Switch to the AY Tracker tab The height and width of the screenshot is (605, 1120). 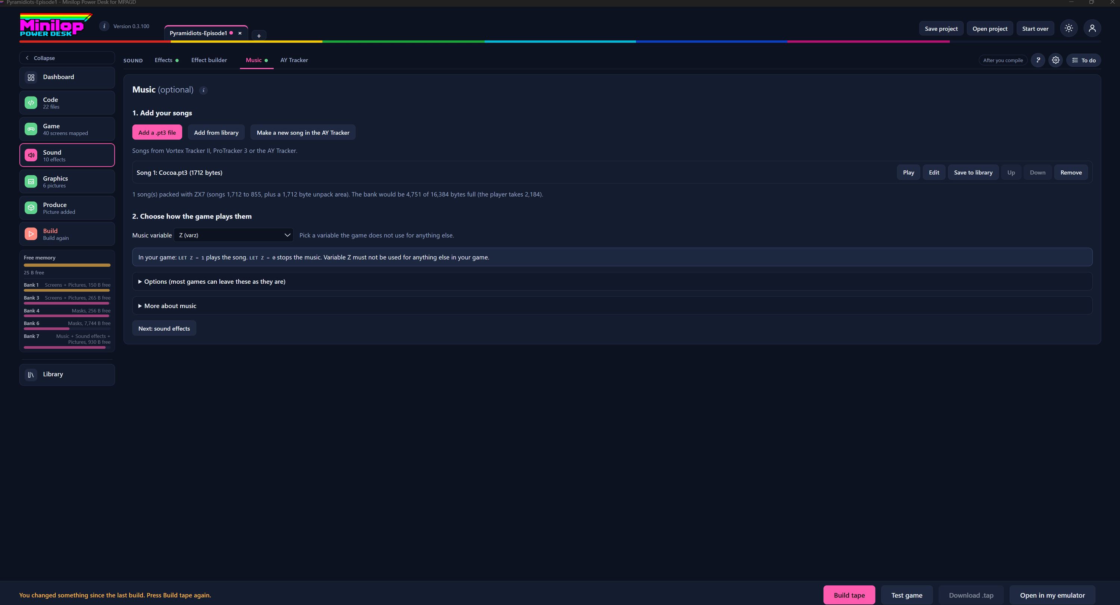(294, 60)
